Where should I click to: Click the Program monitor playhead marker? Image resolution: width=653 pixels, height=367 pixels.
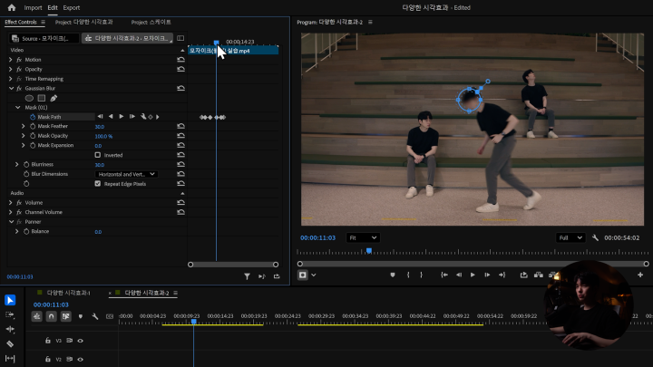coord(369,251)
